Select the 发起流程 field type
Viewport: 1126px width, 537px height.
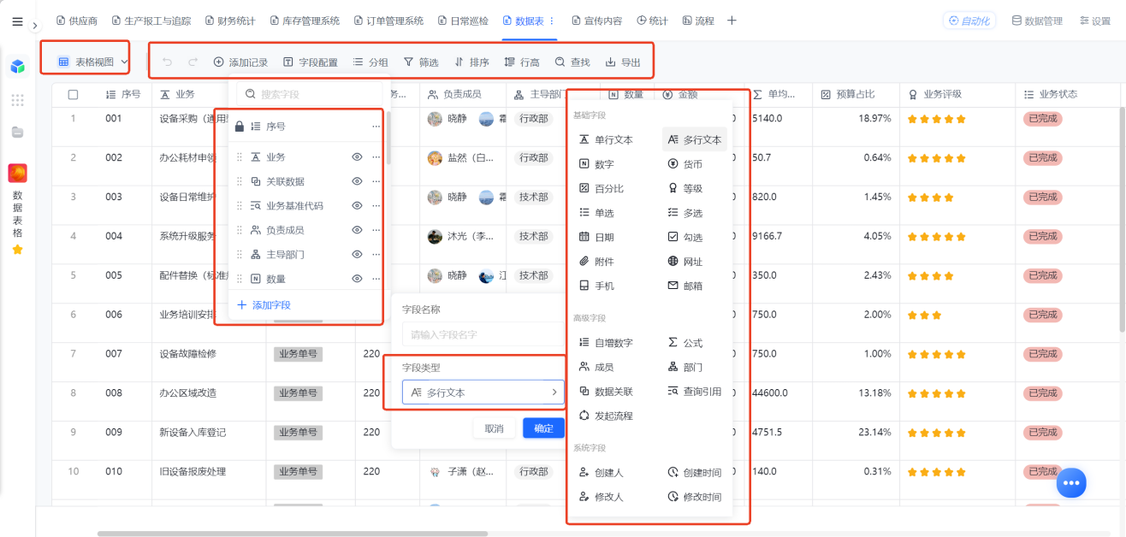click(607, 416)
